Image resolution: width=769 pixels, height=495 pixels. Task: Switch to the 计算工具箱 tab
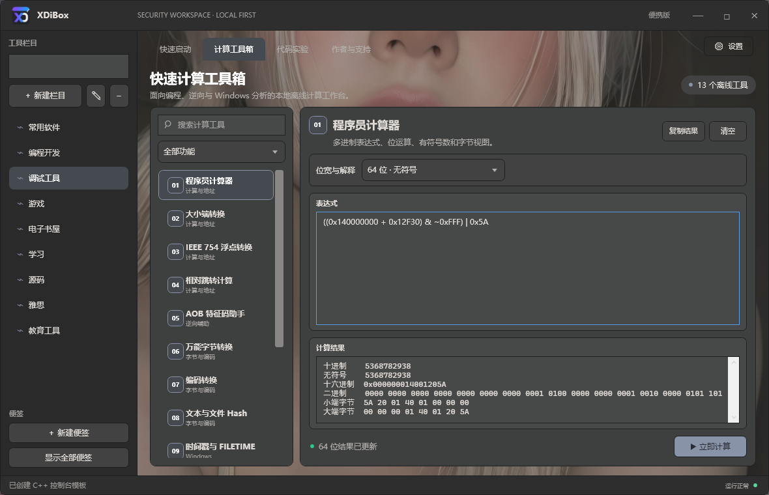234,49
